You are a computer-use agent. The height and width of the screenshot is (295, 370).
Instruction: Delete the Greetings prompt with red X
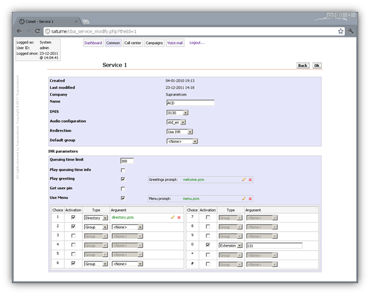250,180
